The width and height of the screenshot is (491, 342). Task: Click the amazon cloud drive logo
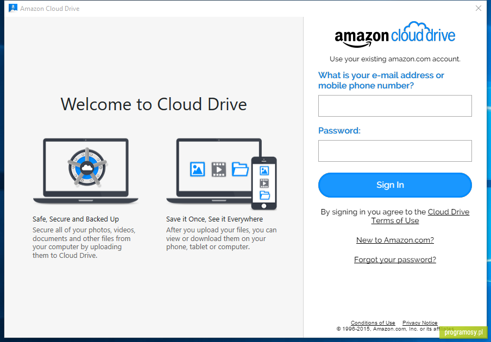(x=395, y=35)
